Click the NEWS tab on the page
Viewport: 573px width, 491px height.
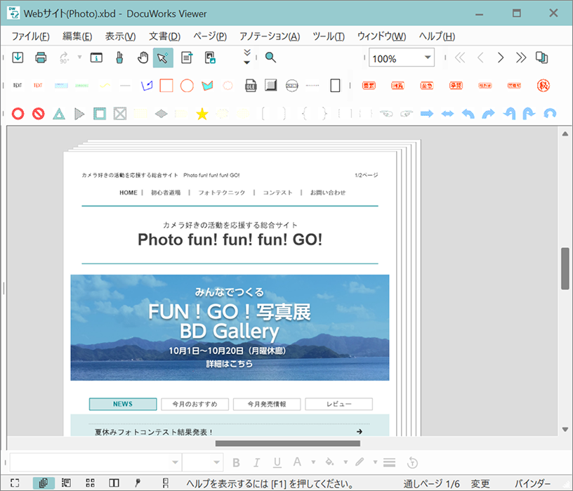click(x=123, y=404)
